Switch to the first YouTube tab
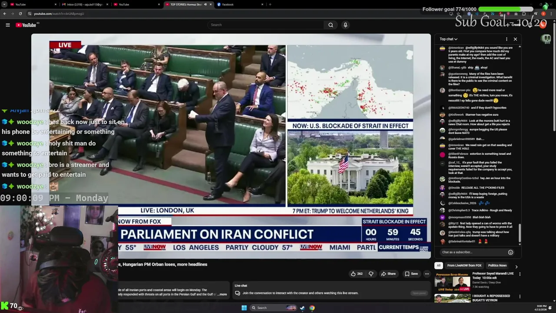The height and width of the screenshot is (313, 556). pos(33,4)
